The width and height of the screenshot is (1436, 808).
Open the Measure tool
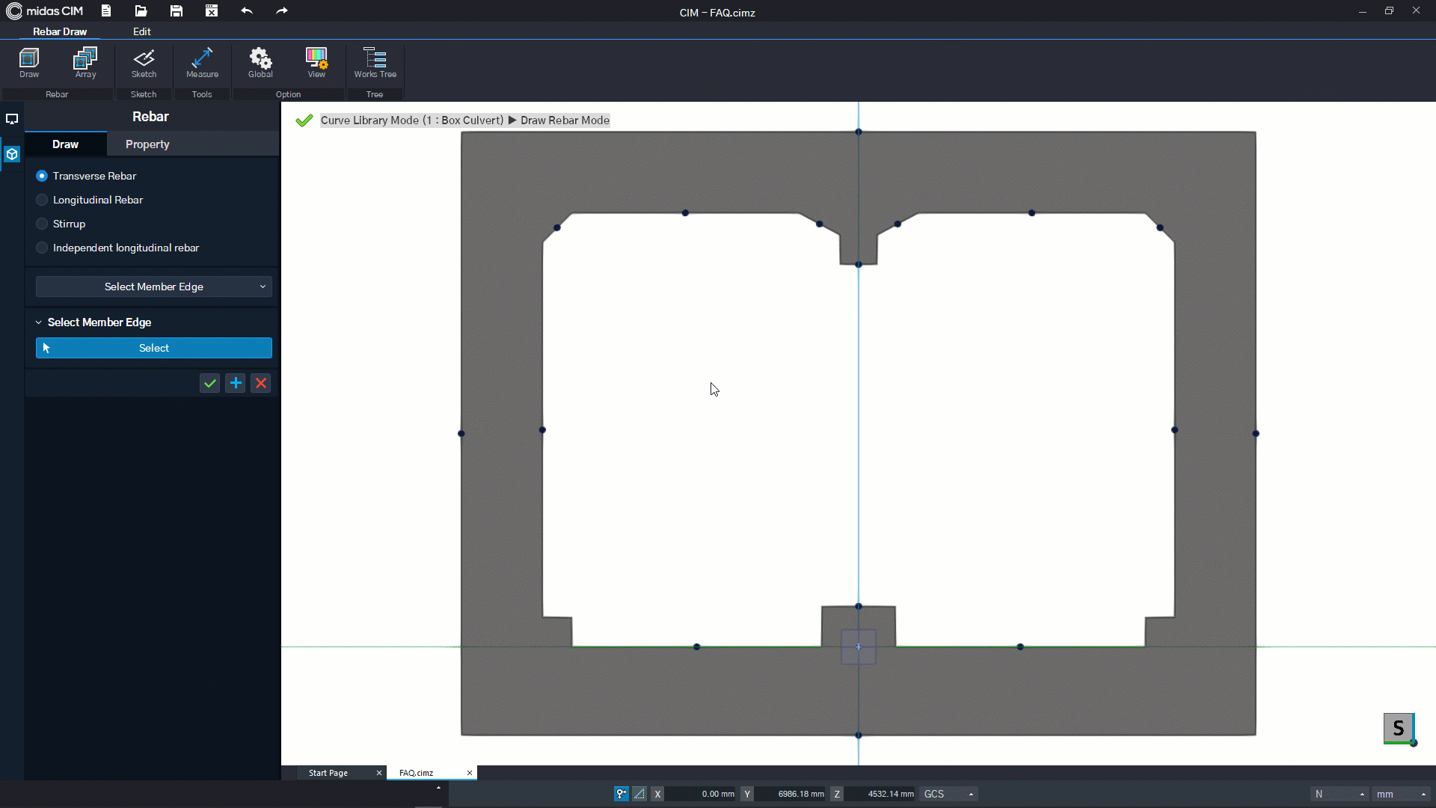[x=202, y=63]
